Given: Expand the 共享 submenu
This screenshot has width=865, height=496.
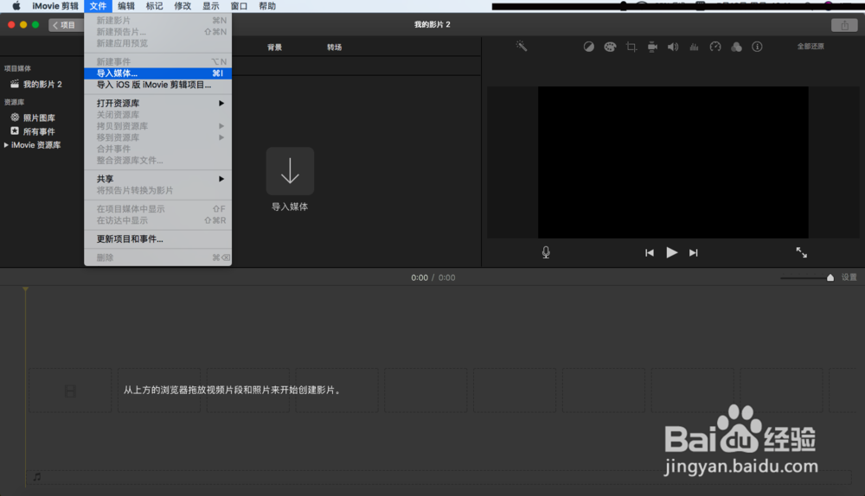Looking at the screenshot, I should [157, 179].
